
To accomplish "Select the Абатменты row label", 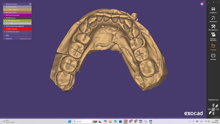I will [12, 18].
